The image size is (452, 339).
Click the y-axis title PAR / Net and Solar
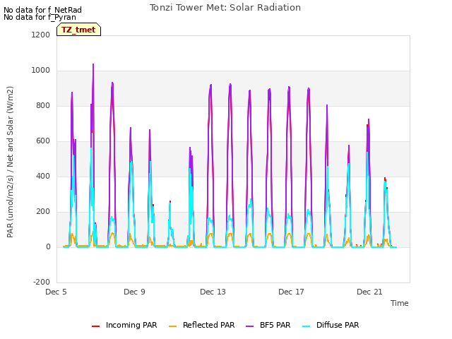coord(10,162)
